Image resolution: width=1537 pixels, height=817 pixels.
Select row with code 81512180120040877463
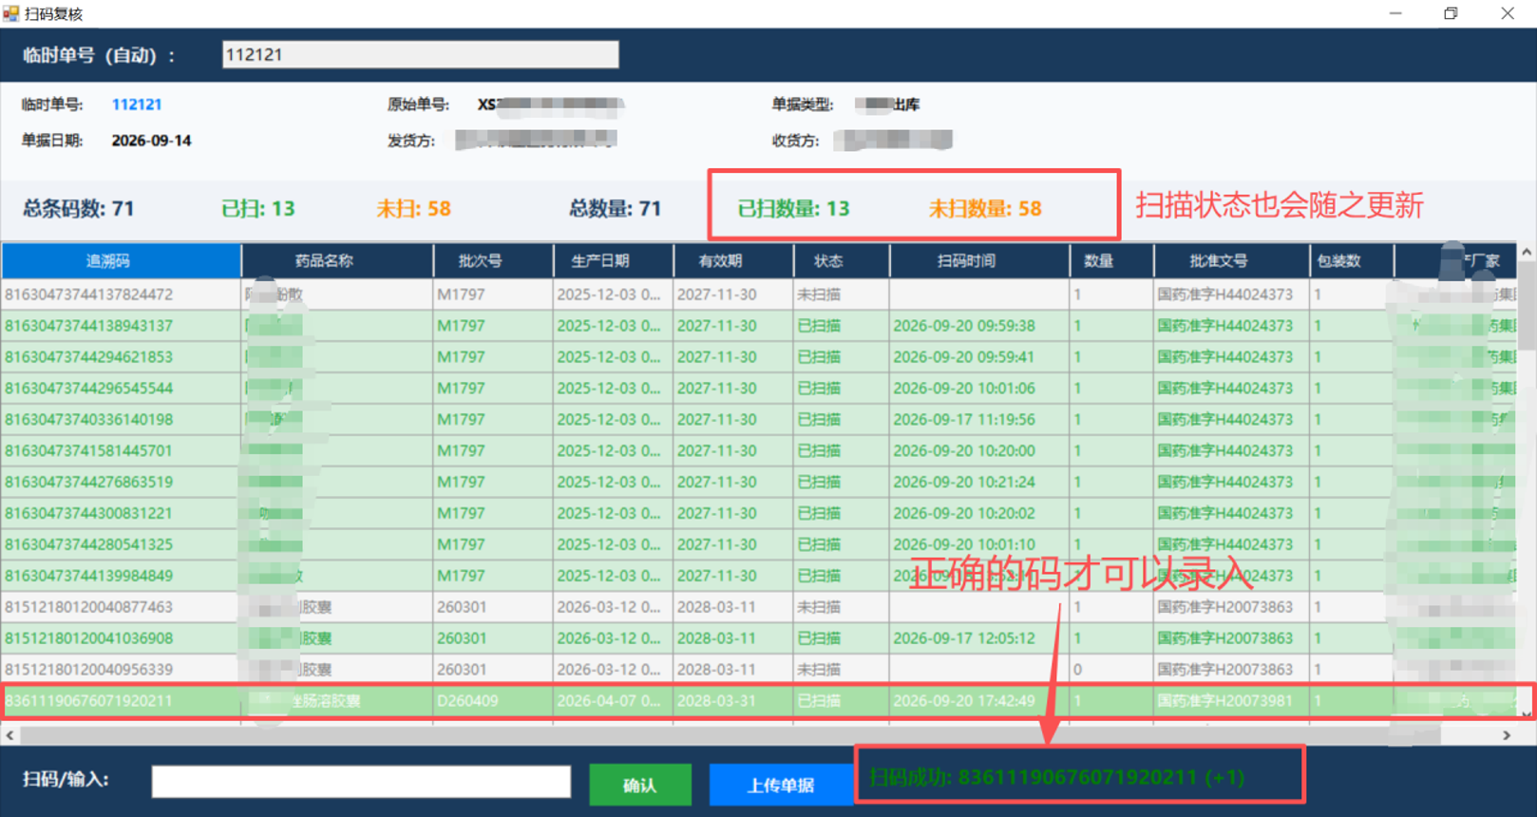click(760, 607)
